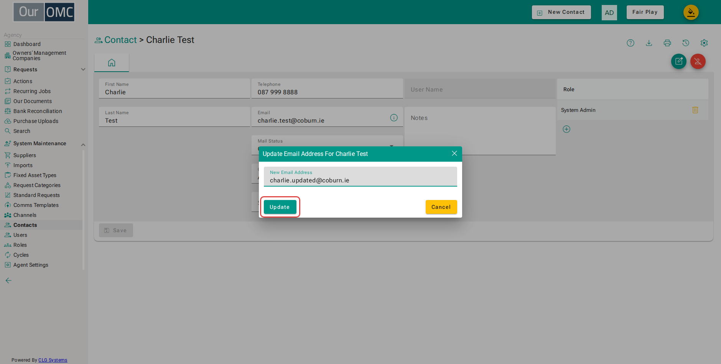The height and width of the screenshot is (364, 721).
Task: Collapse the System Maintenance section
Action: (83, 144)
